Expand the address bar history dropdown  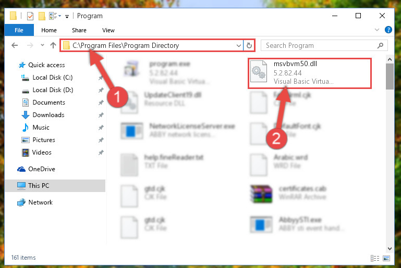(239, 46)
